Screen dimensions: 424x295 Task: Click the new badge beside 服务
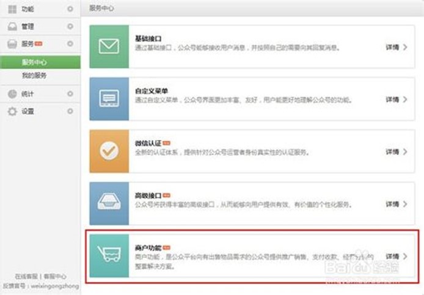coord(38,44)
